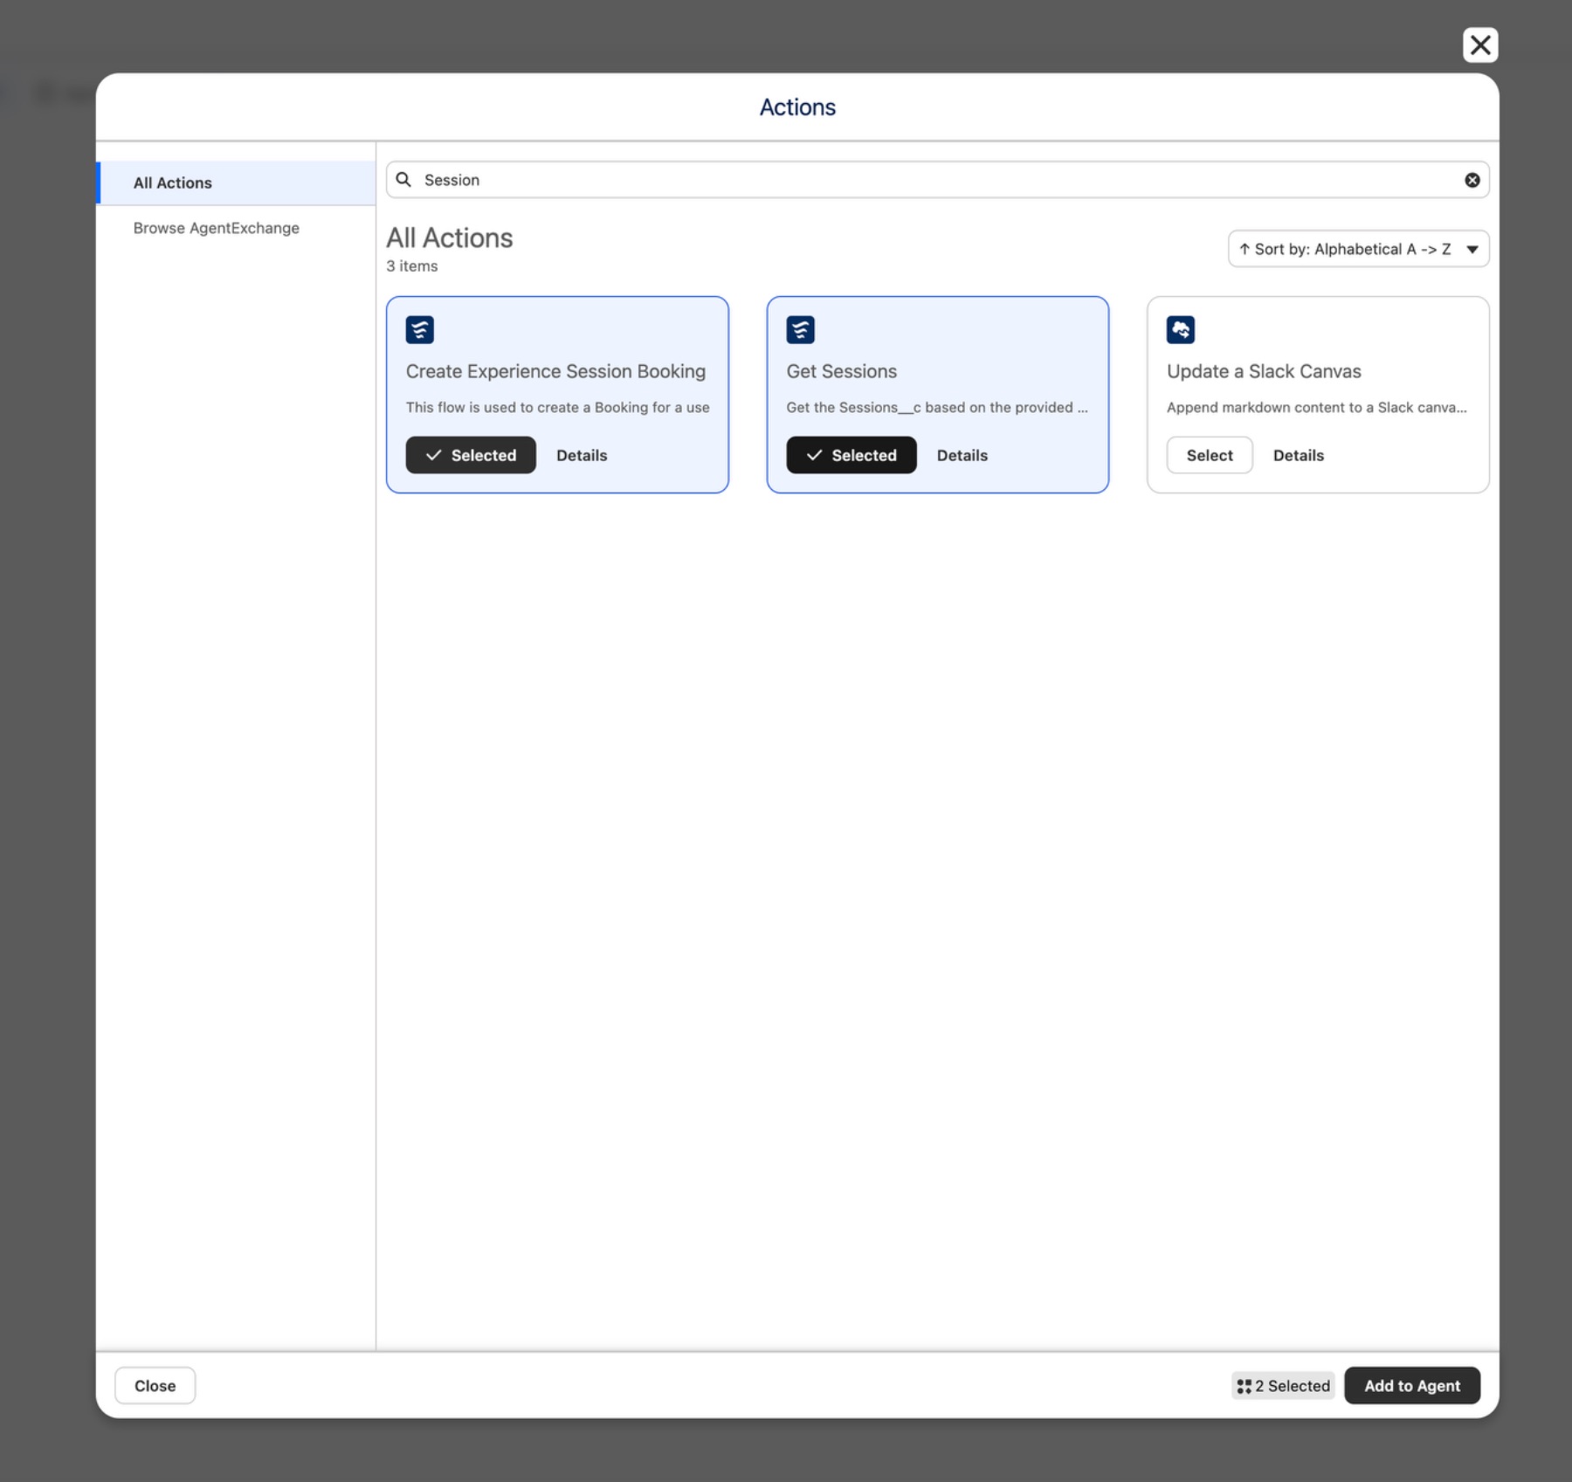Click the flow icon on Get Sessions card

click(800, 330)
